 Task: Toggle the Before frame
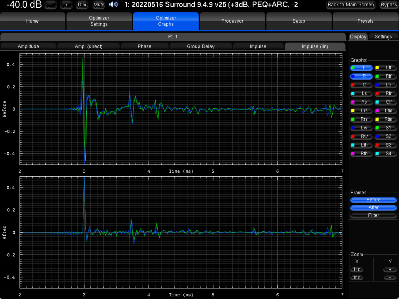[374, 200]
